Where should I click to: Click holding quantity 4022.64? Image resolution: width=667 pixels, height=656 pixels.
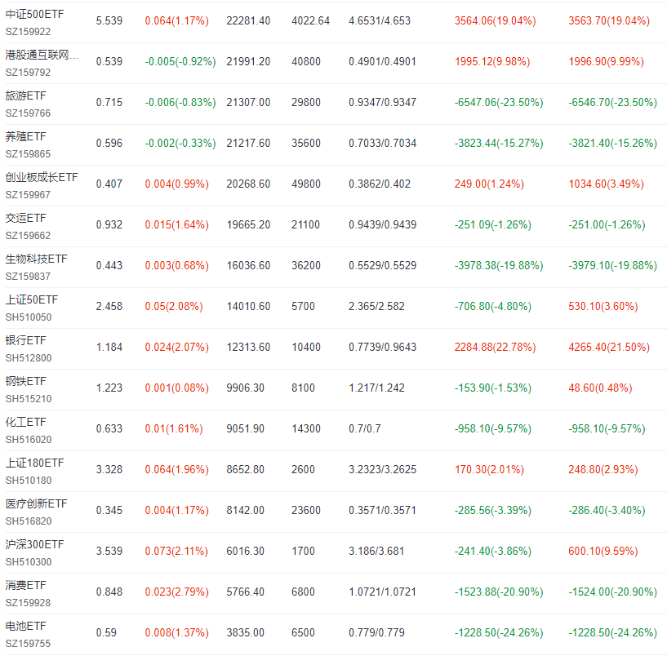click(x=310, y=21)
